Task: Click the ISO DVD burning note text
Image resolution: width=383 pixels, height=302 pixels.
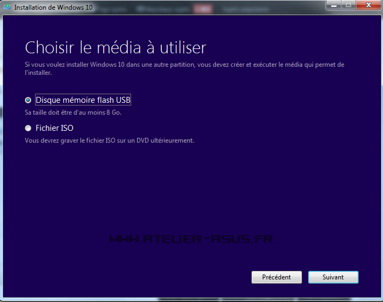Action: pos(109,141)
